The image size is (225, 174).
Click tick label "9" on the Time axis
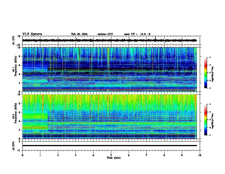point(182,155)
